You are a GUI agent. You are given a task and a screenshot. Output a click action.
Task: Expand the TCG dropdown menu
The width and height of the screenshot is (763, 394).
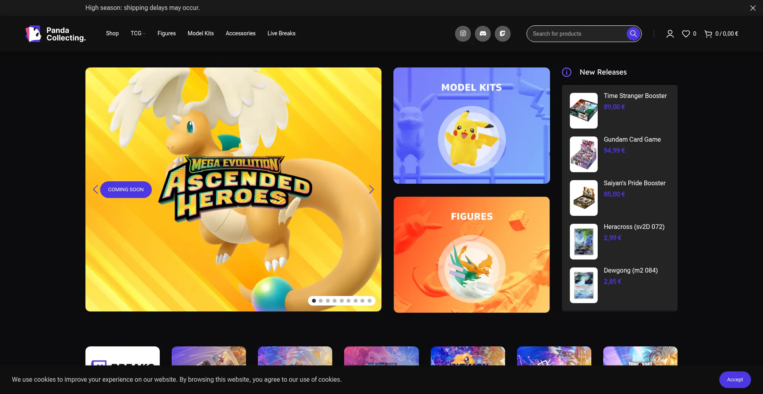click(138, 33)
